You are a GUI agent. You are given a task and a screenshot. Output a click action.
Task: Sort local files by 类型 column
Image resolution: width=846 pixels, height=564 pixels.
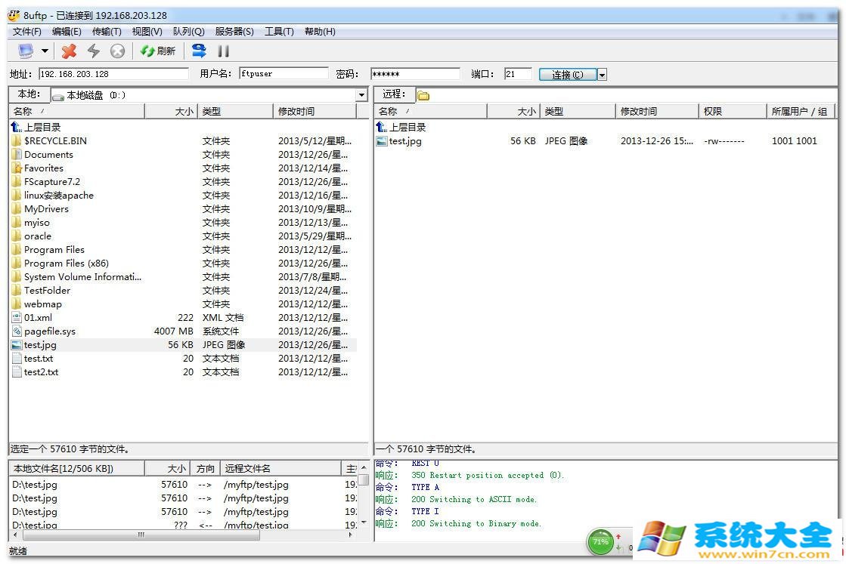[236, 112]
